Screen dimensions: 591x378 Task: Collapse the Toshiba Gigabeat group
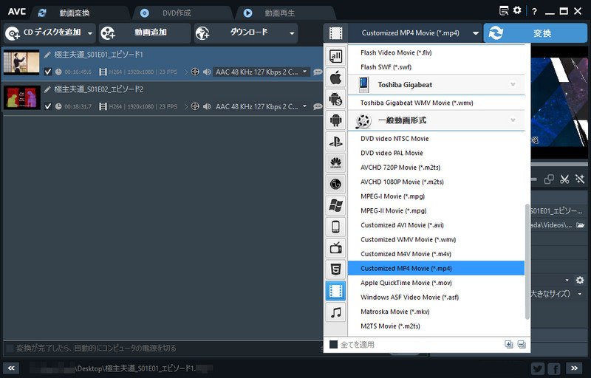pyautogui.click(x=513, y=84)
